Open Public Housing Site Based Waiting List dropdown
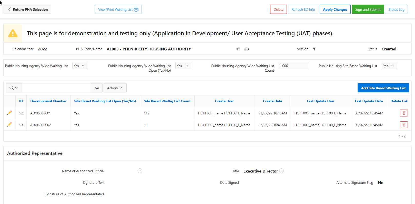The image size is (415, 204). point(389,66)
